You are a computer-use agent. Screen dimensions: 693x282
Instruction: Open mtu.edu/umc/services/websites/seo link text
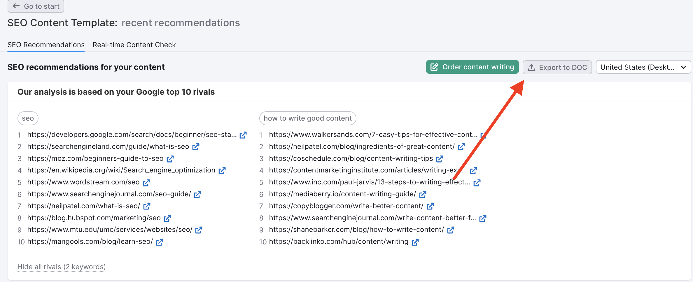click(110, 230)
